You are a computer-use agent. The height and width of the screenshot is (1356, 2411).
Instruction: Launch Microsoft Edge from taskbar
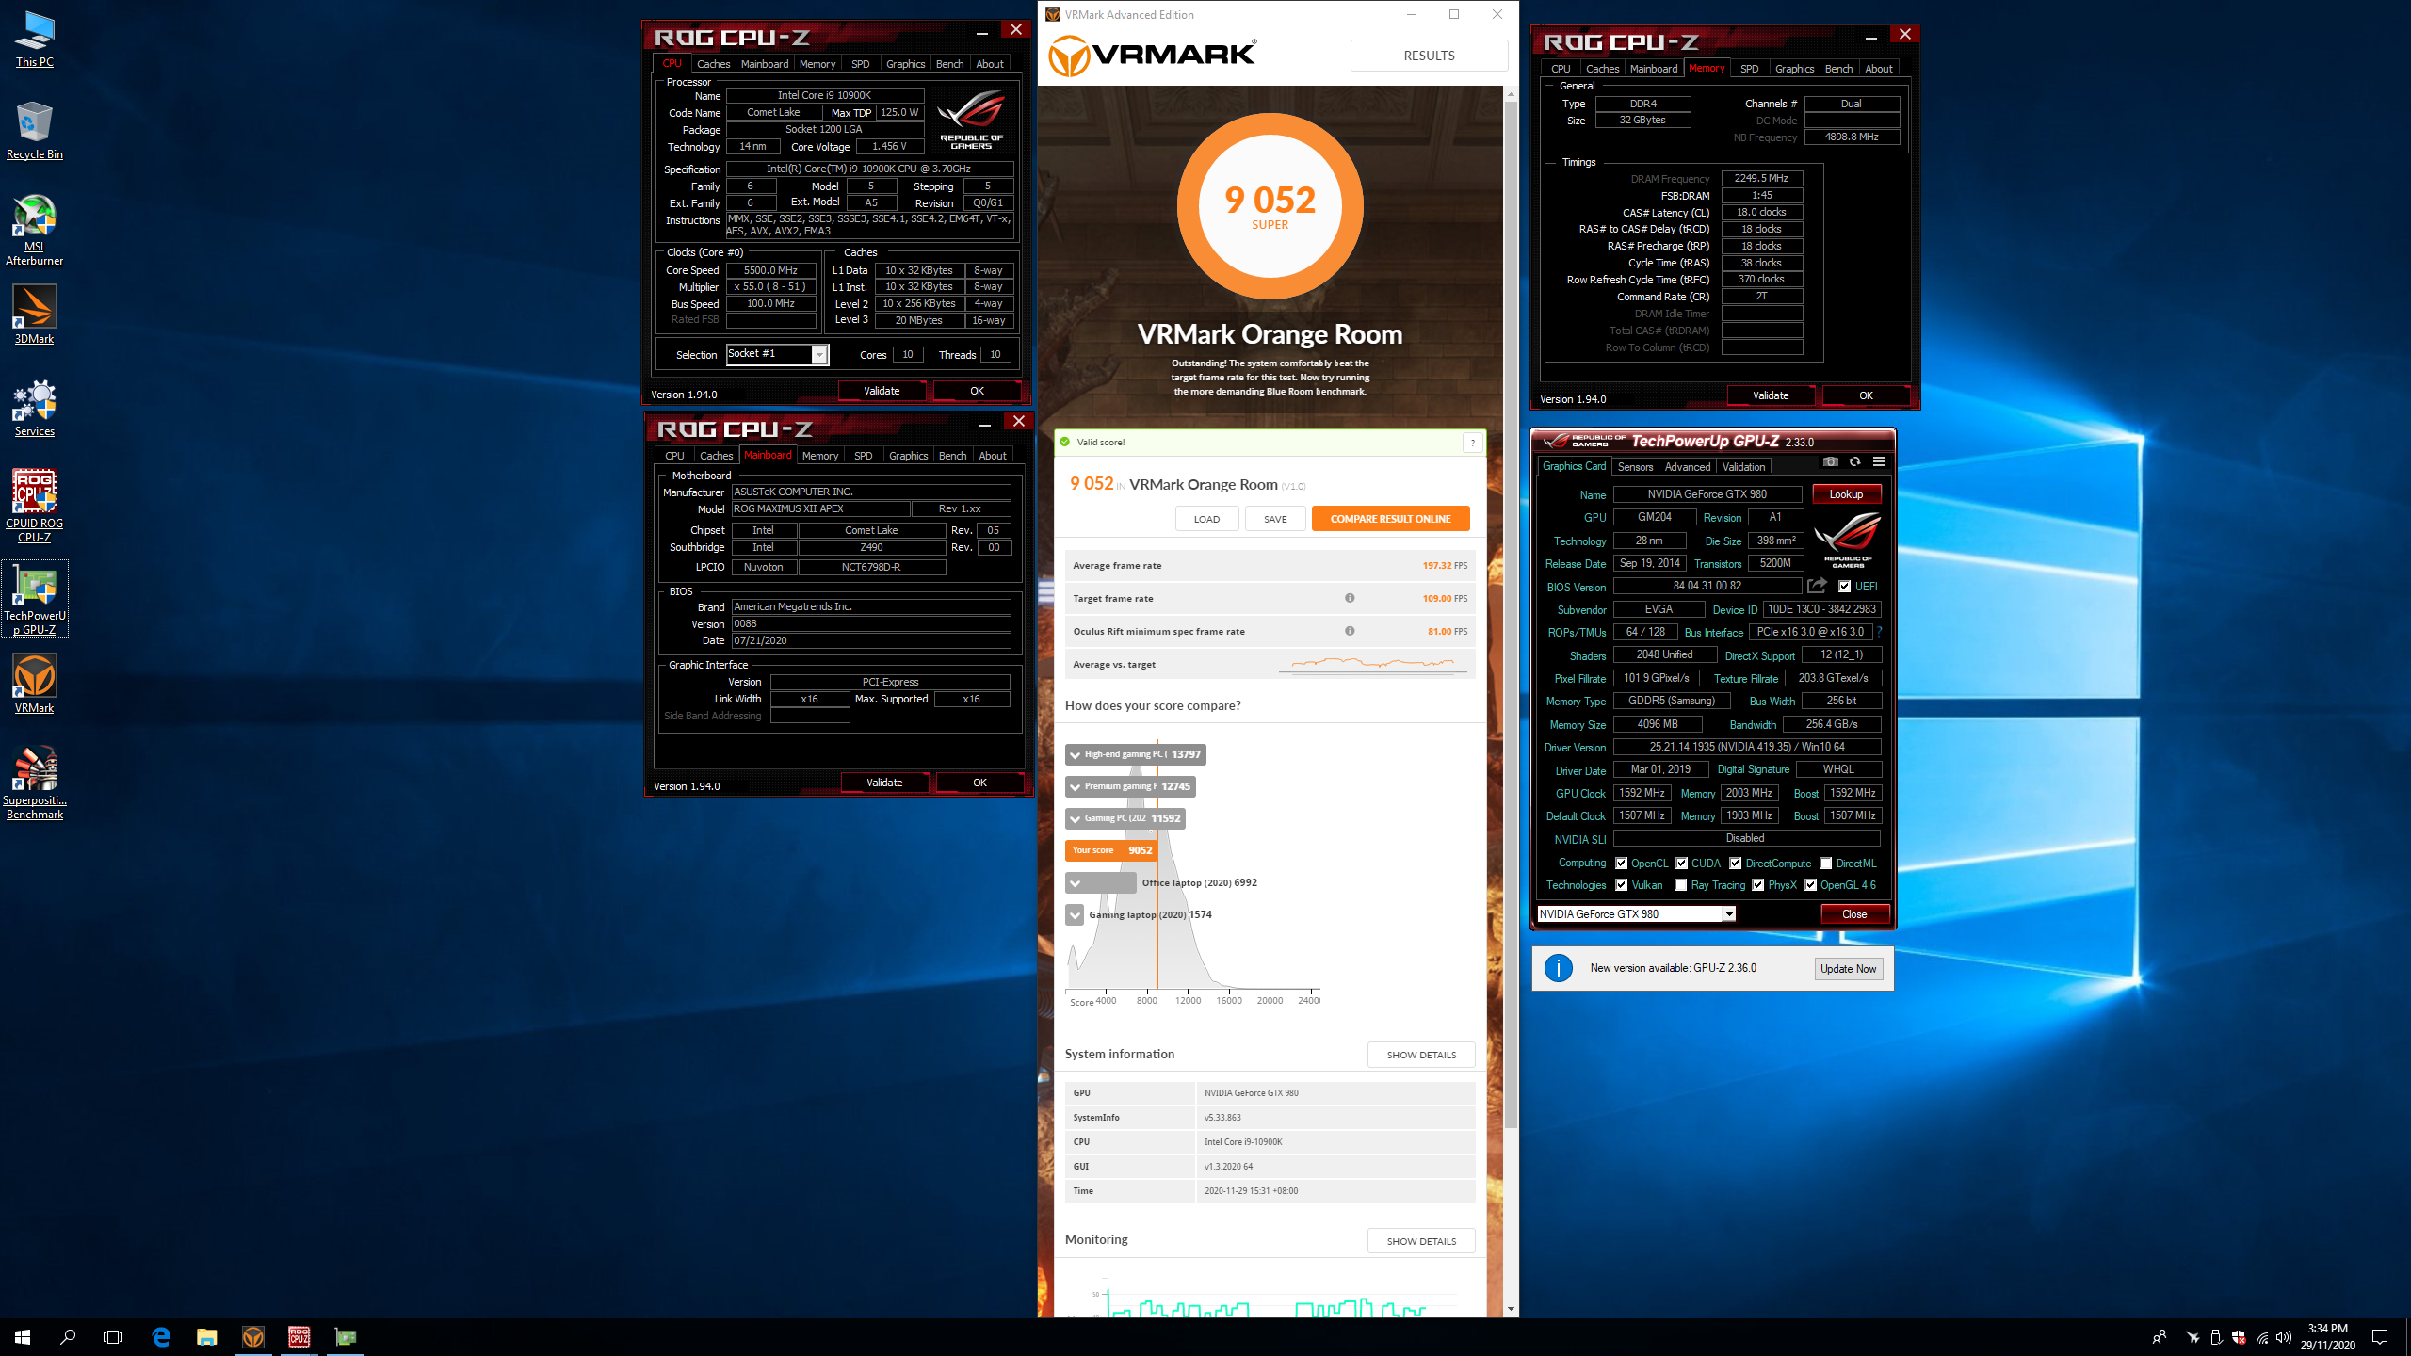[x=161, y=1337]
